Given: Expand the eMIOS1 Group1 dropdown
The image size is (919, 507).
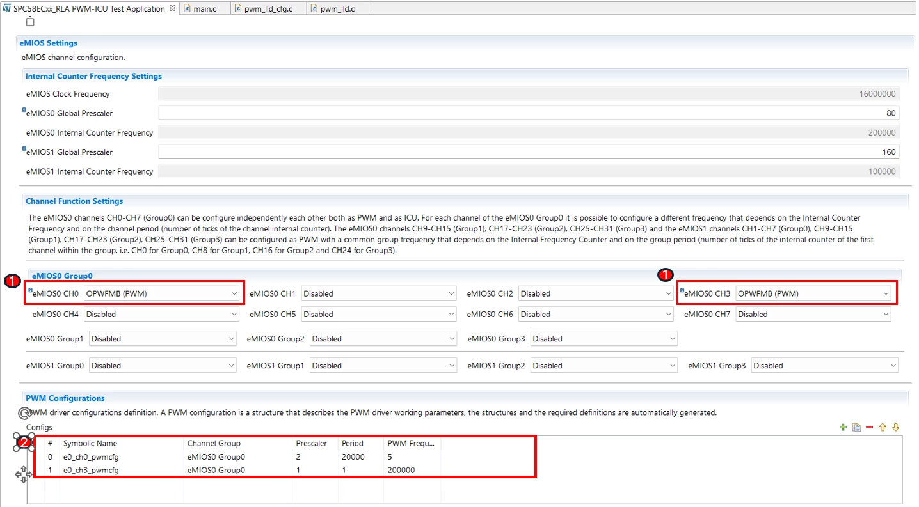Looking at the screenshot, I should [x=383, y=366].
